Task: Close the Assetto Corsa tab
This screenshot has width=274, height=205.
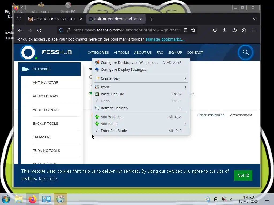Action: click(81, 19)
